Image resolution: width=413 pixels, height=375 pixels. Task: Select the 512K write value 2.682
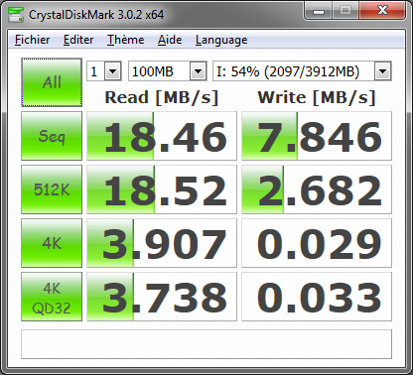point(317,189)
